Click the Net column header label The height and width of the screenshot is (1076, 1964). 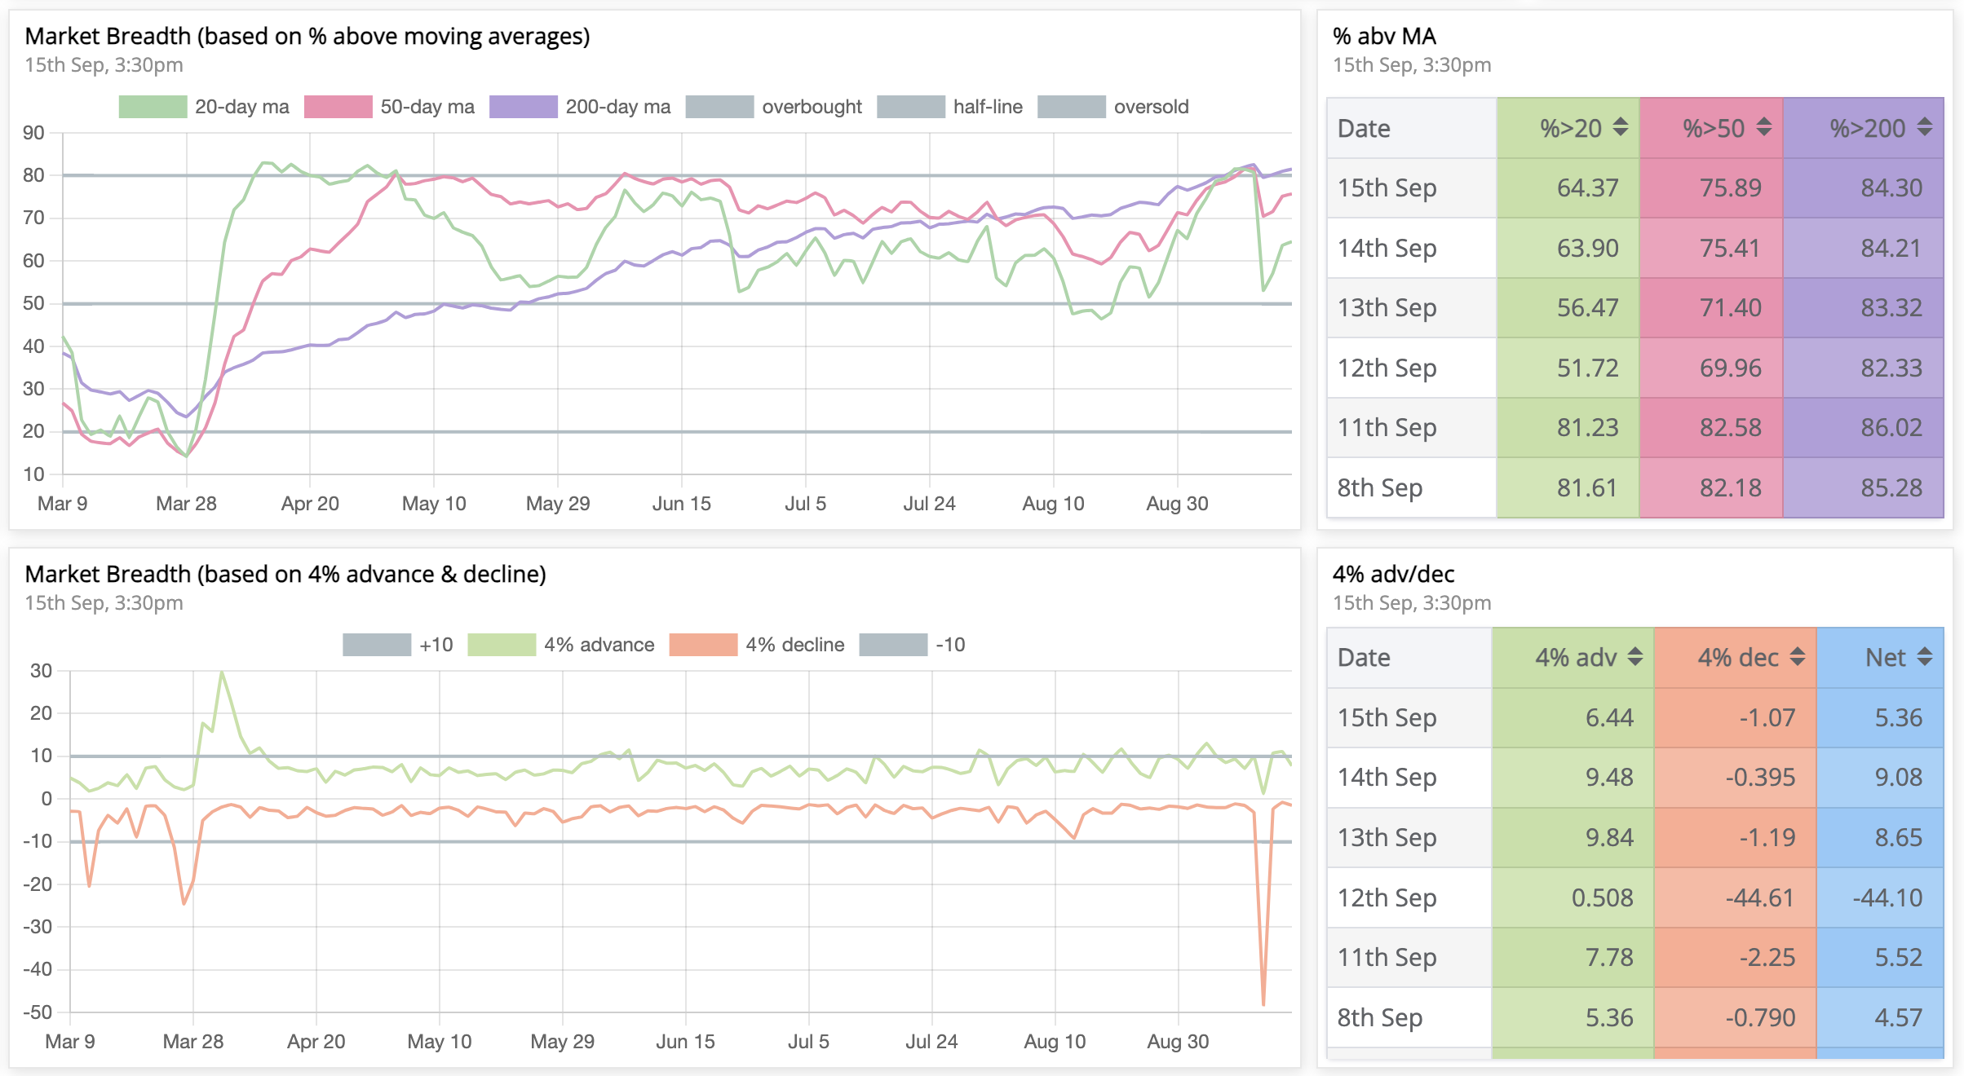coord(1886,658)
